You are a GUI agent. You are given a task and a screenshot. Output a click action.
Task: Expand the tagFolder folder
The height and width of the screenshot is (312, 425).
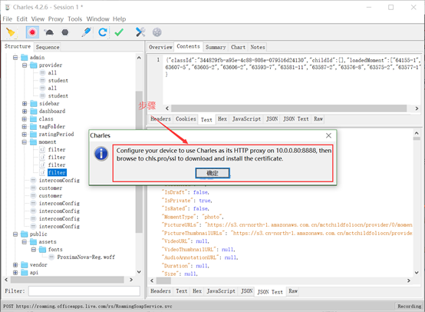click(25, 127)
